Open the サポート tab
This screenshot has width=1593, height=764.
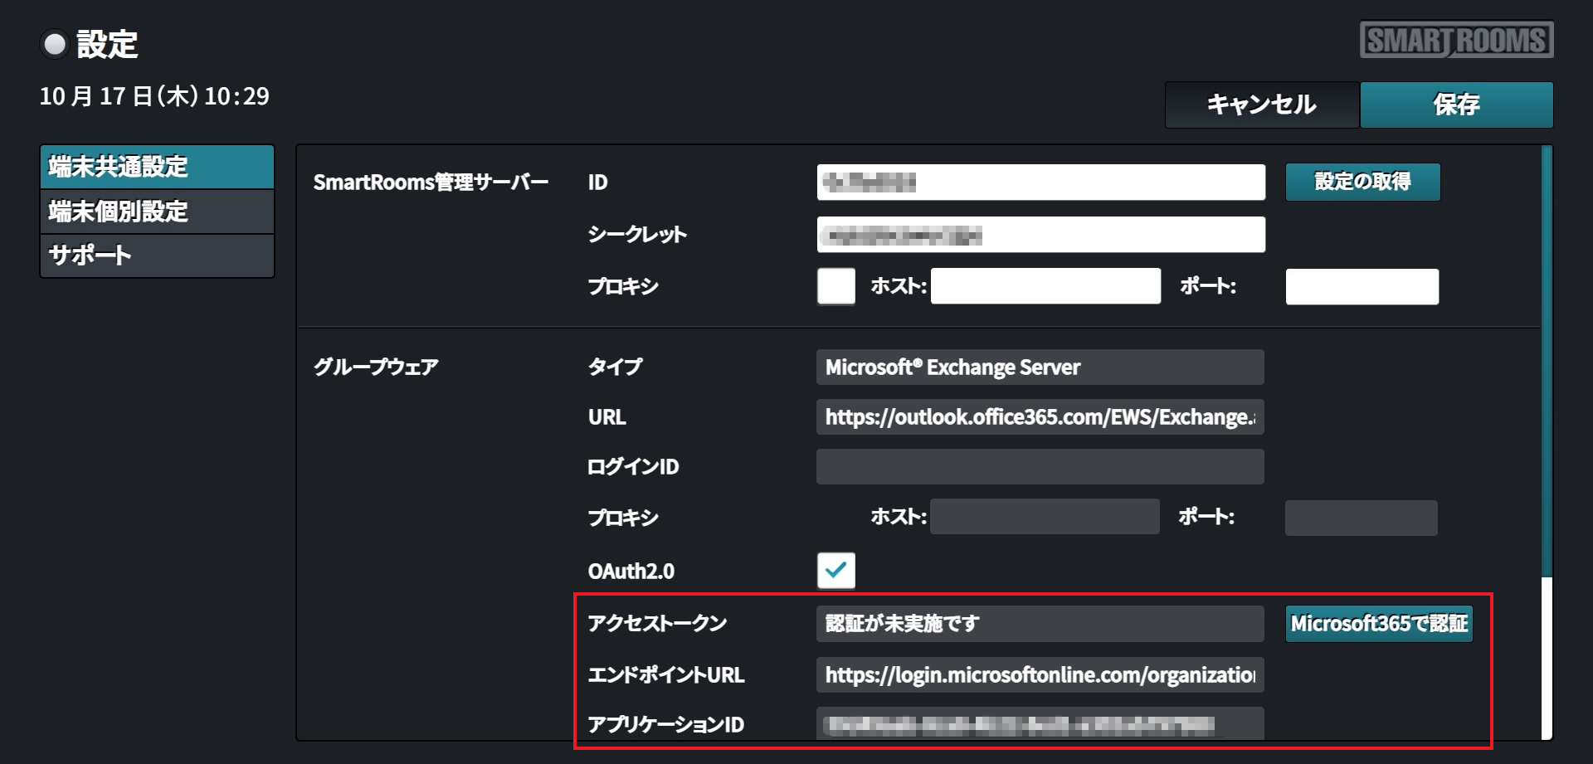(x=157, y=255)
